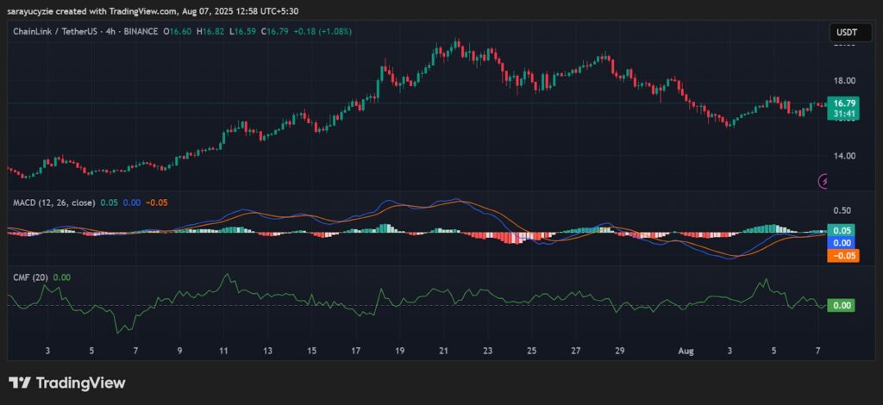This screenshot has width=883, height=405.
Task: Click the 14.00 level on price scale
Action: coord(843,156)
